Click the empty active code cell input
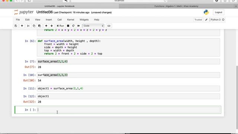This screenshot has width=238, height=134. 128,110
